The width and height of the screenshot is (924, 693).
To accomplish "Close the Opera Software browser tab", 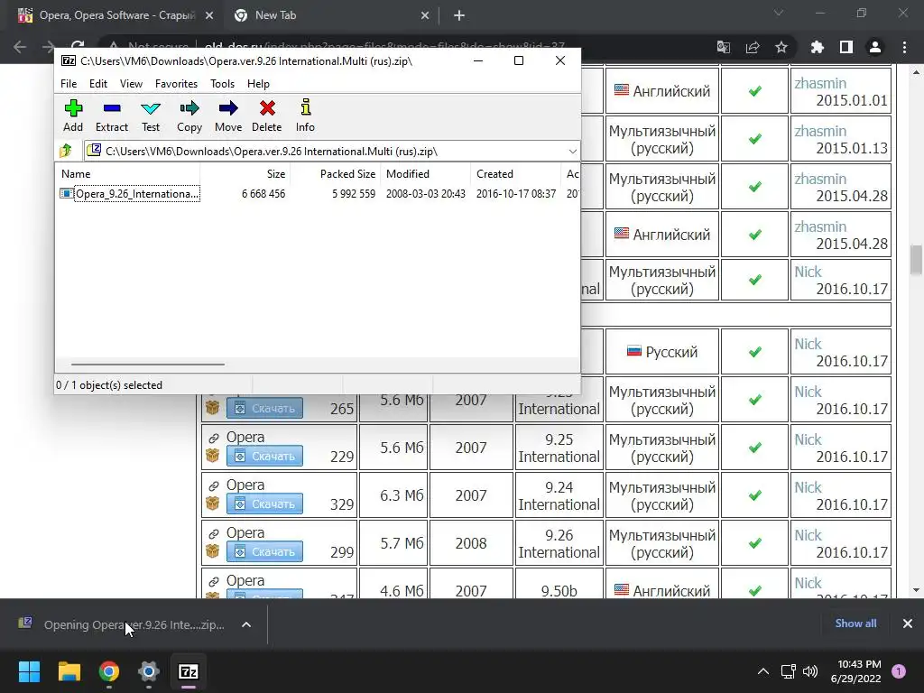I will [209, 15].
